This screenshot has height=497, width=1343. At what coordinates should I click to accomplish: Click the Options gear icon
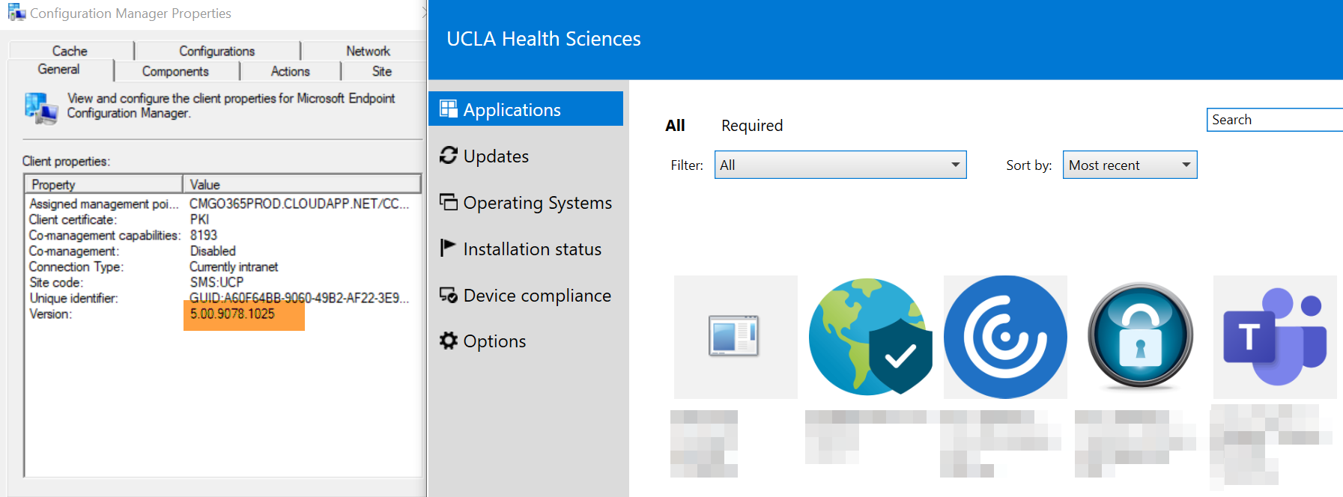click(x=449, y=341)
